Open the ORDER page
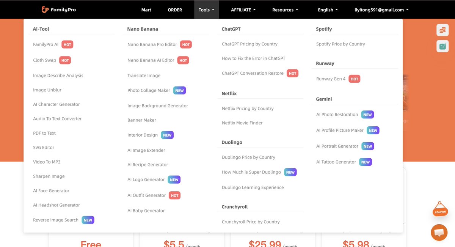The height and width of the screenshot is (247, 455). 175,10
